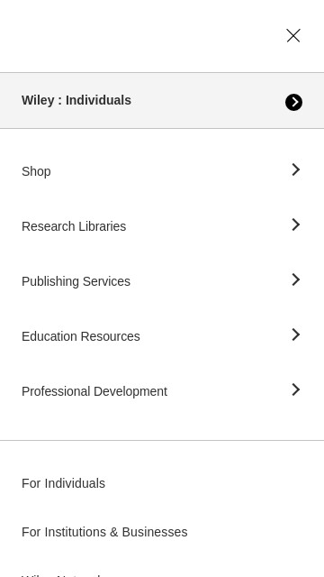Choose the Professional Development text entry

tap(94, 391)
